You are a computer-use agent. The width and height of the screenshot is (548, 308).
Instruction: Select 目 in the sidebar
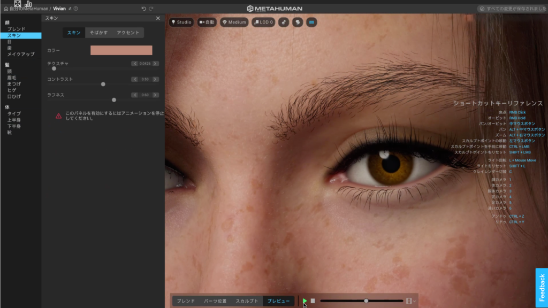pyautogui.click(x=10, y=42)
